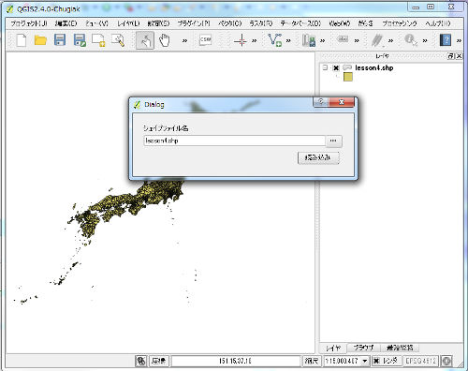
Task: Open a project using the yellow folder icon
Action: click(40, 40)
